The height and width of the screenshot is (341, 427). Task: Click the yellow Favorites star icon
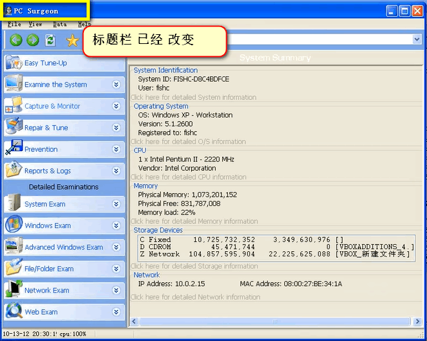(x=72, y=40)
